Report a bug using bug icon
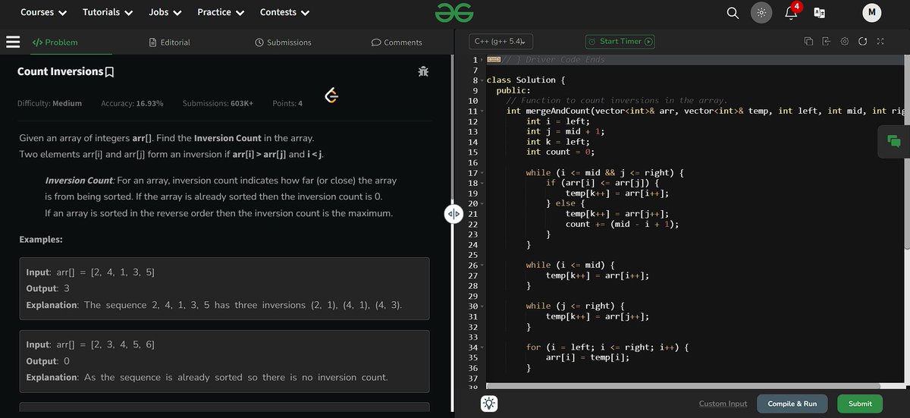The height and width of the screenshot is (418, 910). pos(422,72)
